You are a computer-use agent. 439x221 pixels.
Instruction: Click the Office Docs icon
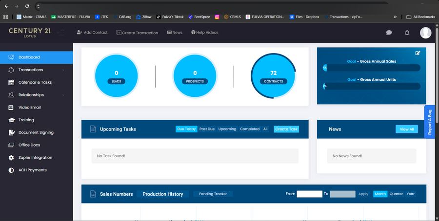(x=11, y=145)
